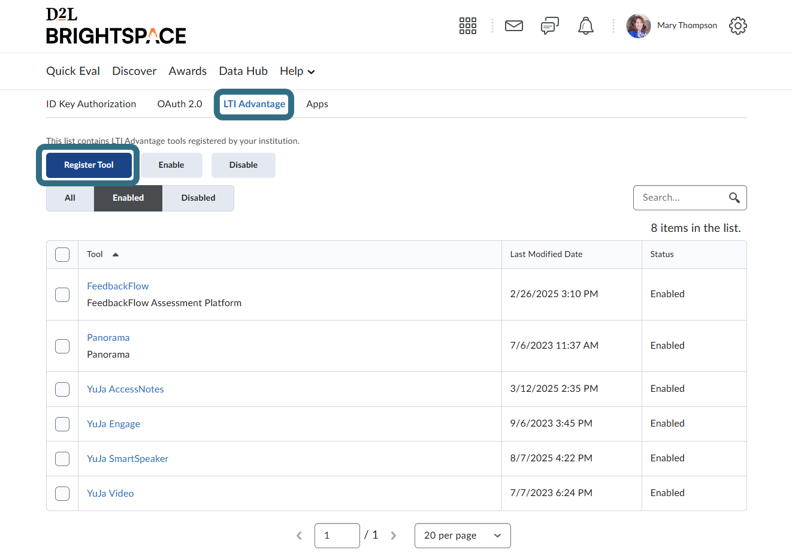This screenshot has width=792, height=556.
Task: Go to previous page arrow
Action: click(299, 536)
